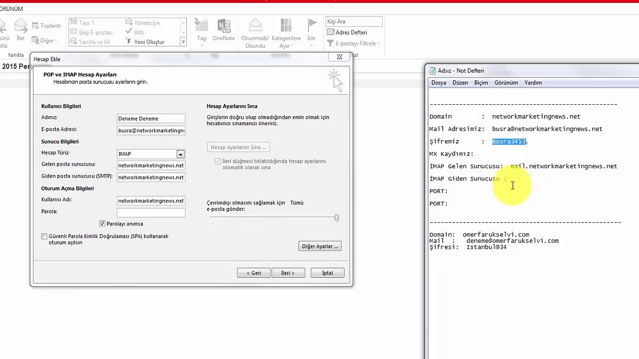Viewport: 639px width, 359px height.
Task: Open Görünüm menu in Not Defteri
Action: (506, 83)
